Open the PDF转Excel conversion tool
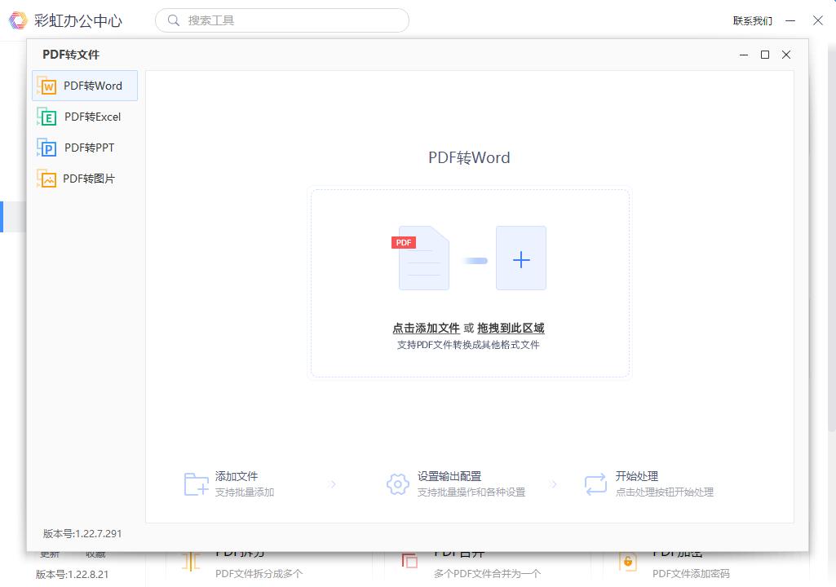This screenshot has height=587, width=836. click(x=84, y=116)
